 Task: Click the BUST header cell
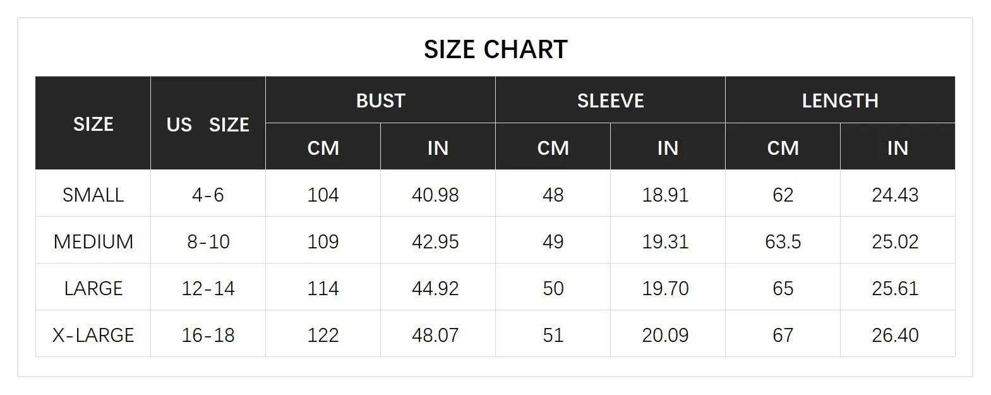tap(380, 100)
